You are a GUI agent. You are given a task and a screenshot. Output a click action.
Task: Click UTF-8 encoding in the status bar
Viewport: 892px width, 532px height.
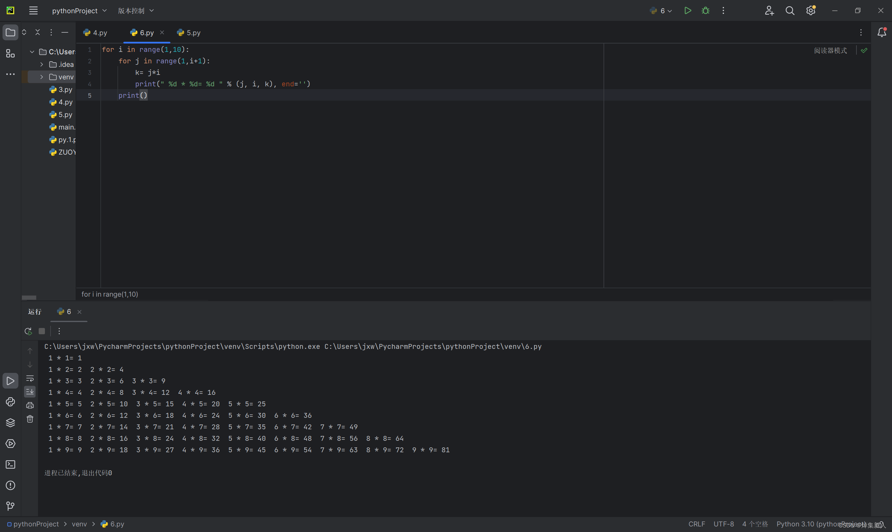(723, 524)
